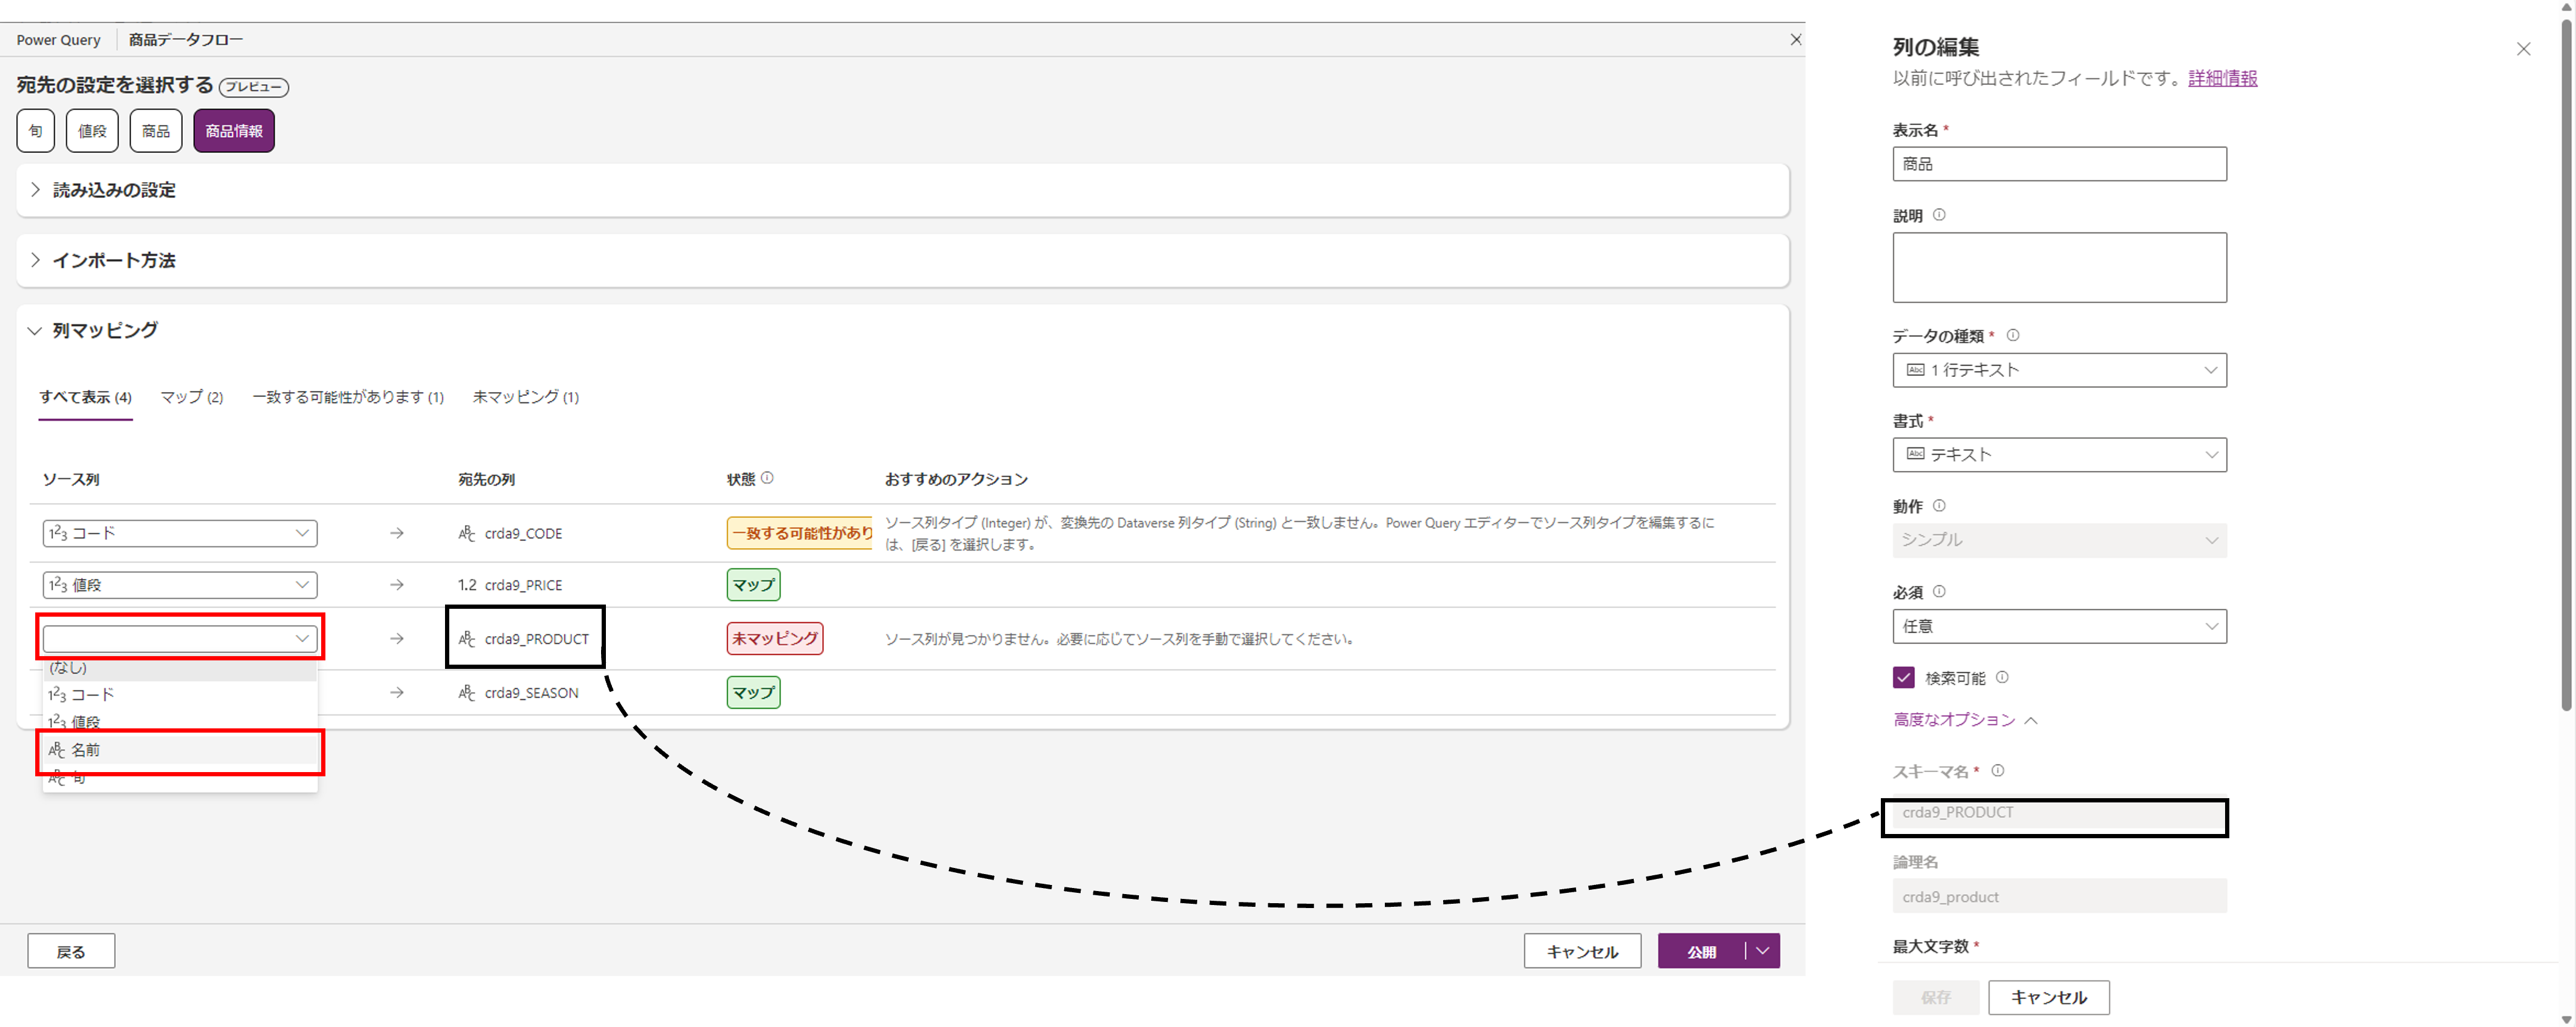Click the info icon beside 検索可能
The height and width of the screenshot is (1027, 2576).
pos(2003,678)
